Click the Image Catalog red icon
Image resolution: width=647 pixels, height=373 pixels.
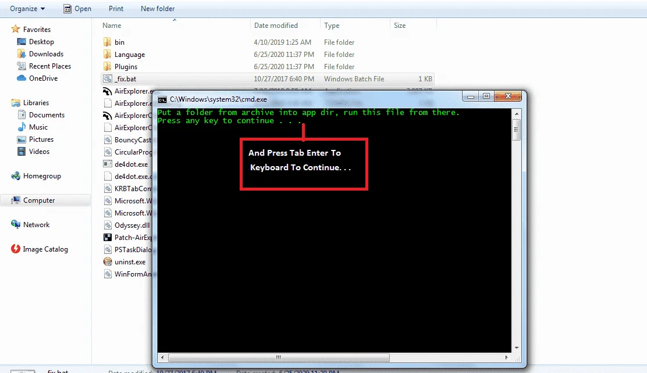(16, 249)
